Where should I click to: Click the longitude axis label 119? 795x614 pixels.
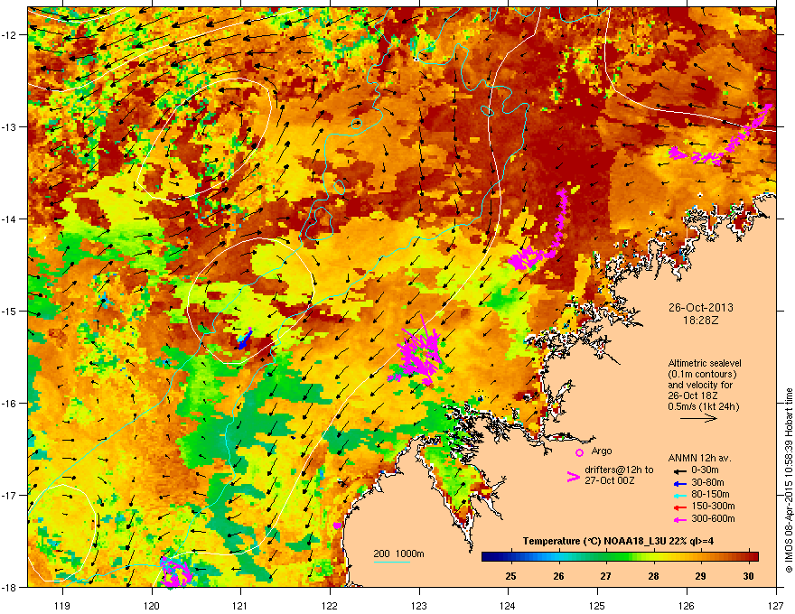point(62,605)
